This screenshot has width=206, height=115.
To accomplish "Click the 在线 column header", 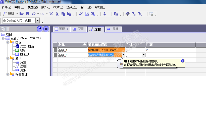I will 135,45.
